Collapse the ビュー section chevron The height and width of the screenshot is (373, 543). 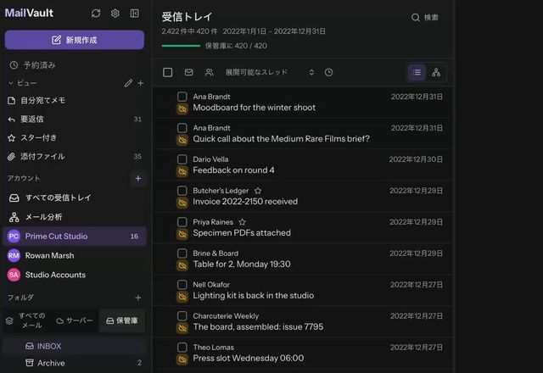pyautogui.click(x=11, y=83)
